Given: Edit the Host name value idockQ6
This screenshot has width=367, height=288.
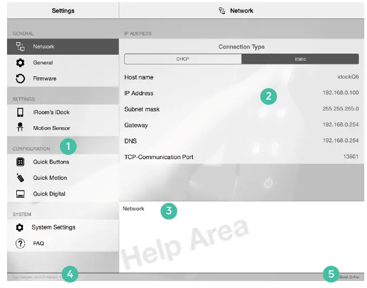Looking at the screenshot, I should pyautogui.click(x=348, y=77).
